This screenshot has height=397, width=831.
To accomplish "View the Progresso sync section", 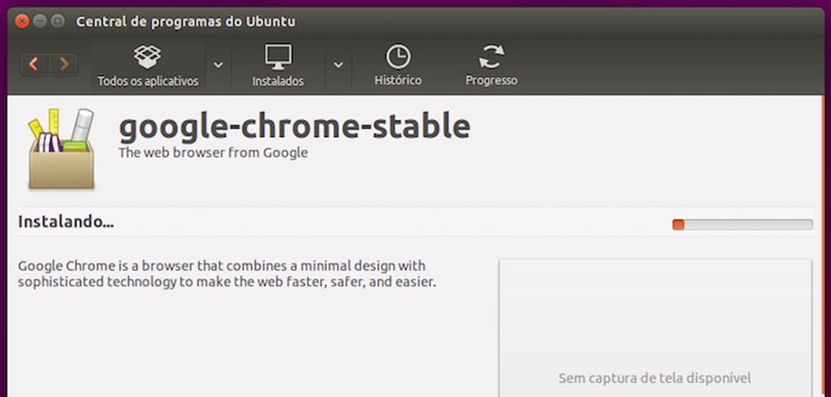I will pos(492,66).
